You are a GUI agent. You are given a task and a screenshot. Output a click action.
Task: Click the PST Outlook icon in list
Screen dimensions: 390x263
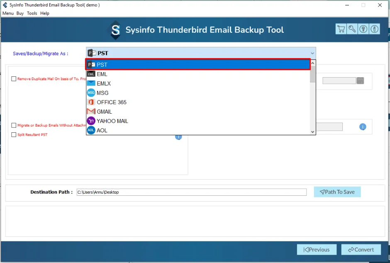point(91,65)
